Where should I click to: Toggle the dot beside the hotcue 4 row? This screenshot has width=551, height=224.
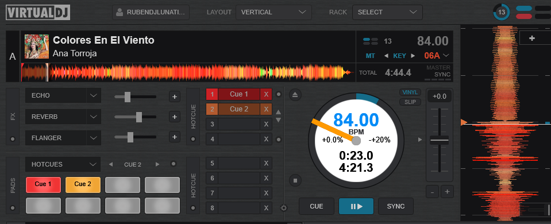[279, 140]
